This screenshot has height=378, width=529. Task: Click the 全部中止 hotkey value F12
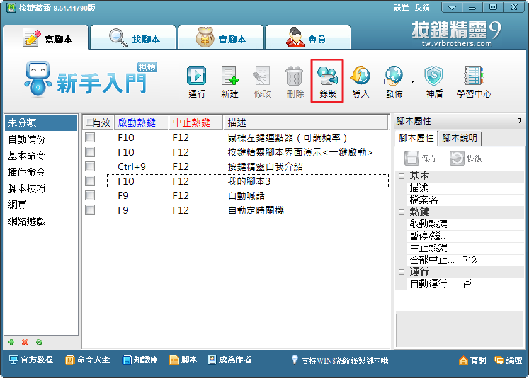[492, 260]
